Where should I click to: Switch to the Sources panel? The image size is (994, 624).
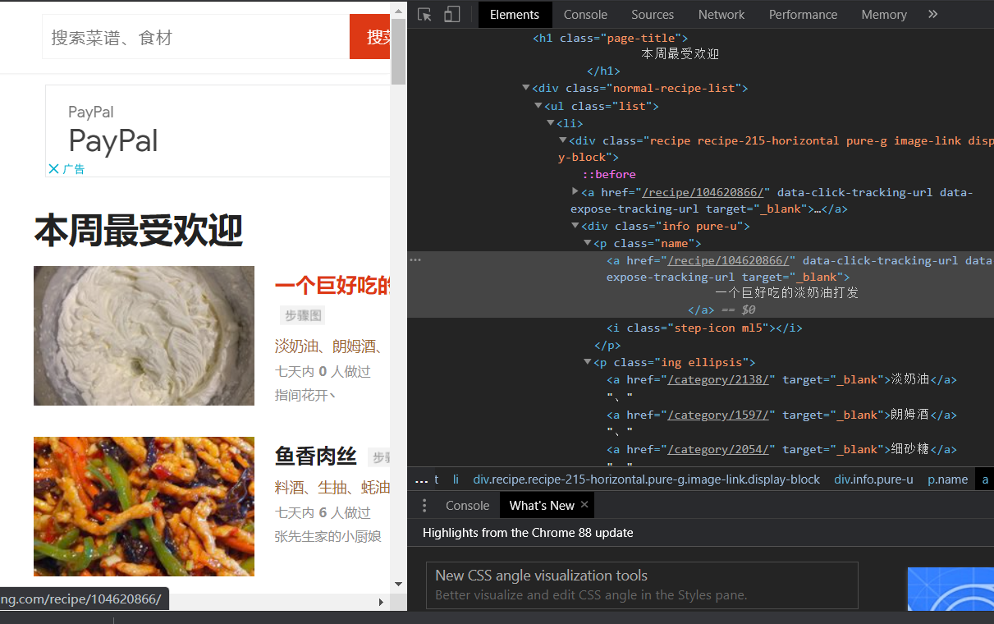point(652,14)
